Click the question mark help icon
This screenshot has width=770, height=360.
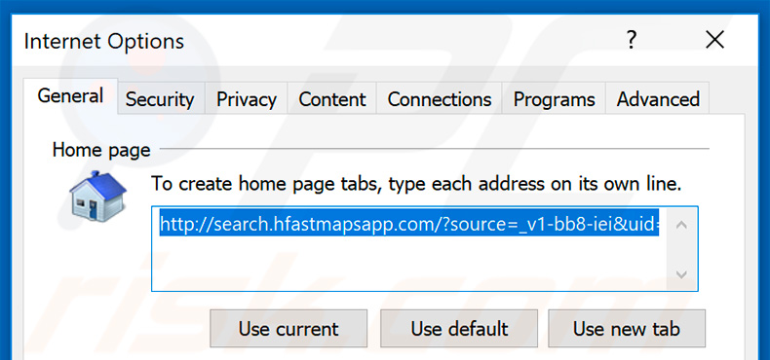coord(632,40)
